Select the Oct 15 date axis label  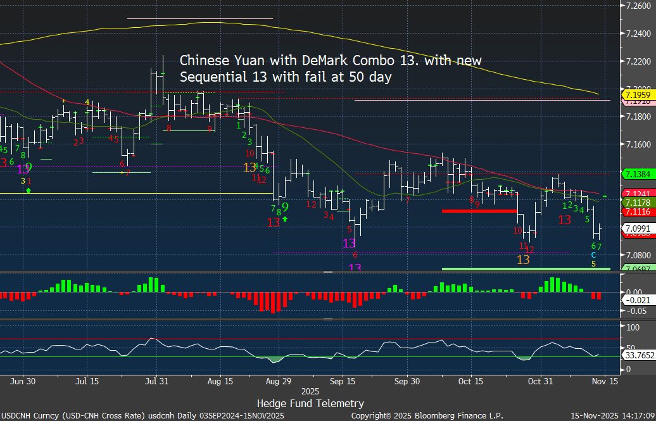471,382
